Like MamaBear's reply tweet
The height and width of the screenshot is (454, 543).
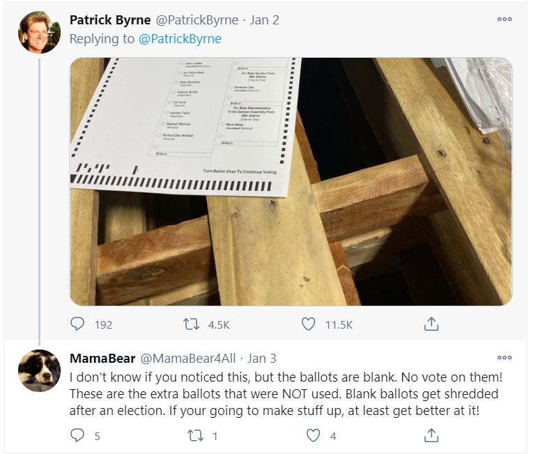tap(314, 436)
